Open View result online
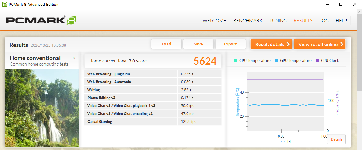This screenshot has height=150, width=362. pyautogui.click(x=320, y=44)
